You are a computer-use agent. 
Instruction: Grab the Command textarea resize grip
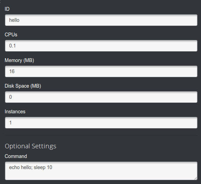[195, 178]
